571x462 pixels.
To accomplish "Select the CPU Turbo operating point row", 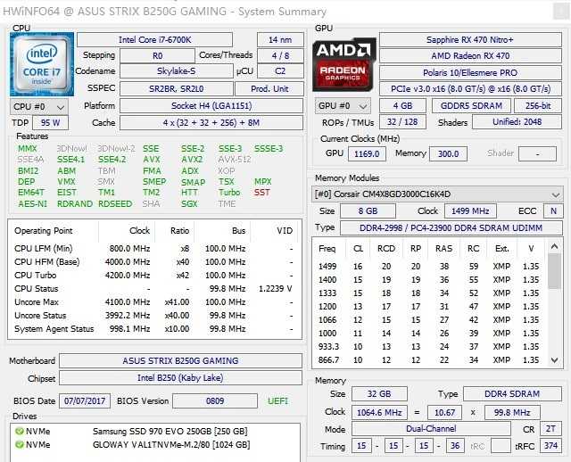I will 152,276.
